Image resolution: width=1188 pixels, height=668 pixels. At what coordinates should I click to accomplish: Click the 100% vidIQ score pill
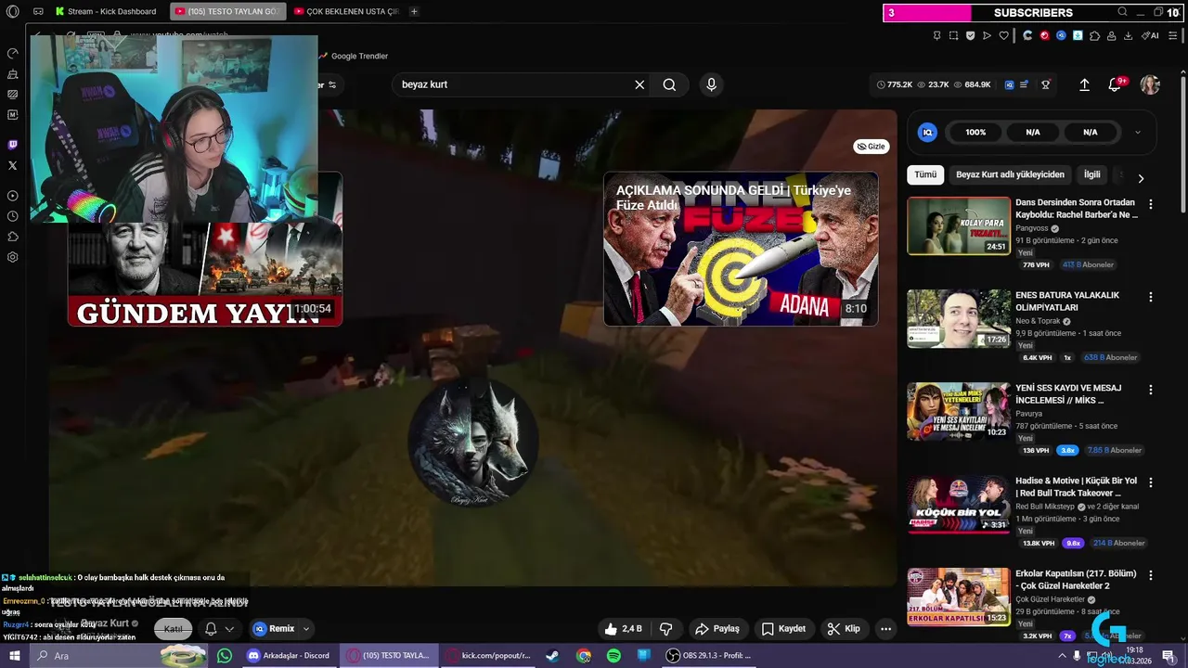pyautogui.click(x=975, y=132)
